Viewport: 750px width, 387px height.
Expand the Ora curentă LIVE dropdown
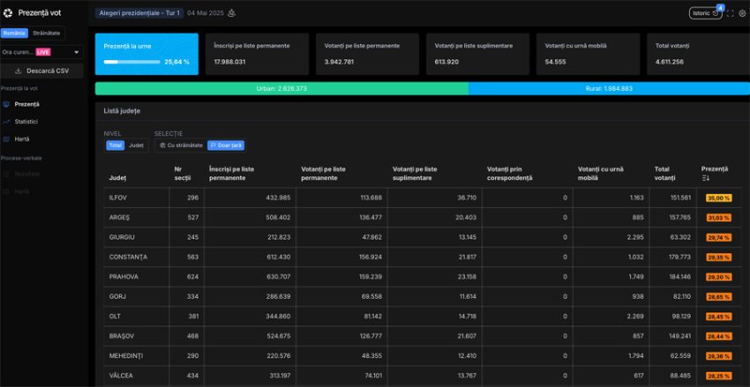coord(41,52)
